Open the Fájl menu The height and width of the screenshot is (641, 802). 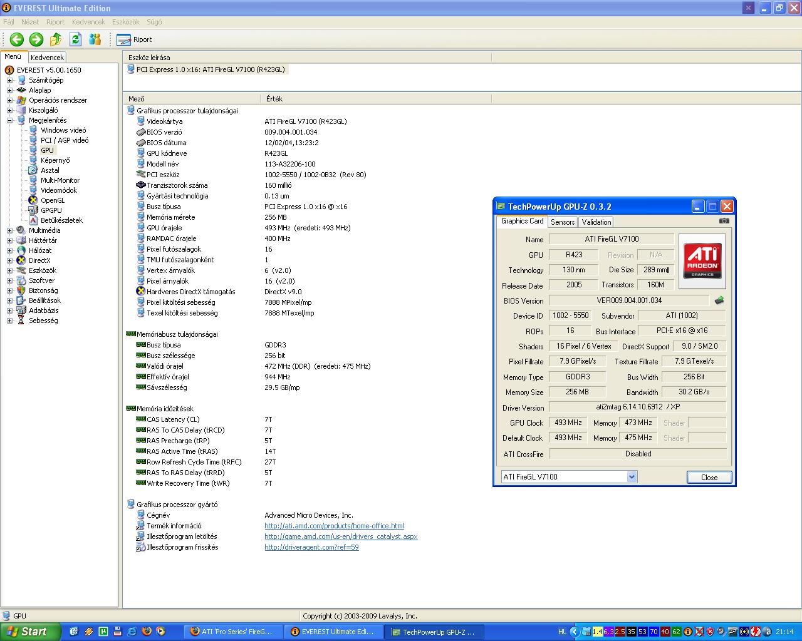(x=9, y=22)
